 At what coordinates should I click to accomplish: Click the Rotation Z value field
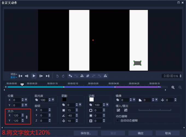coord(44,121)
